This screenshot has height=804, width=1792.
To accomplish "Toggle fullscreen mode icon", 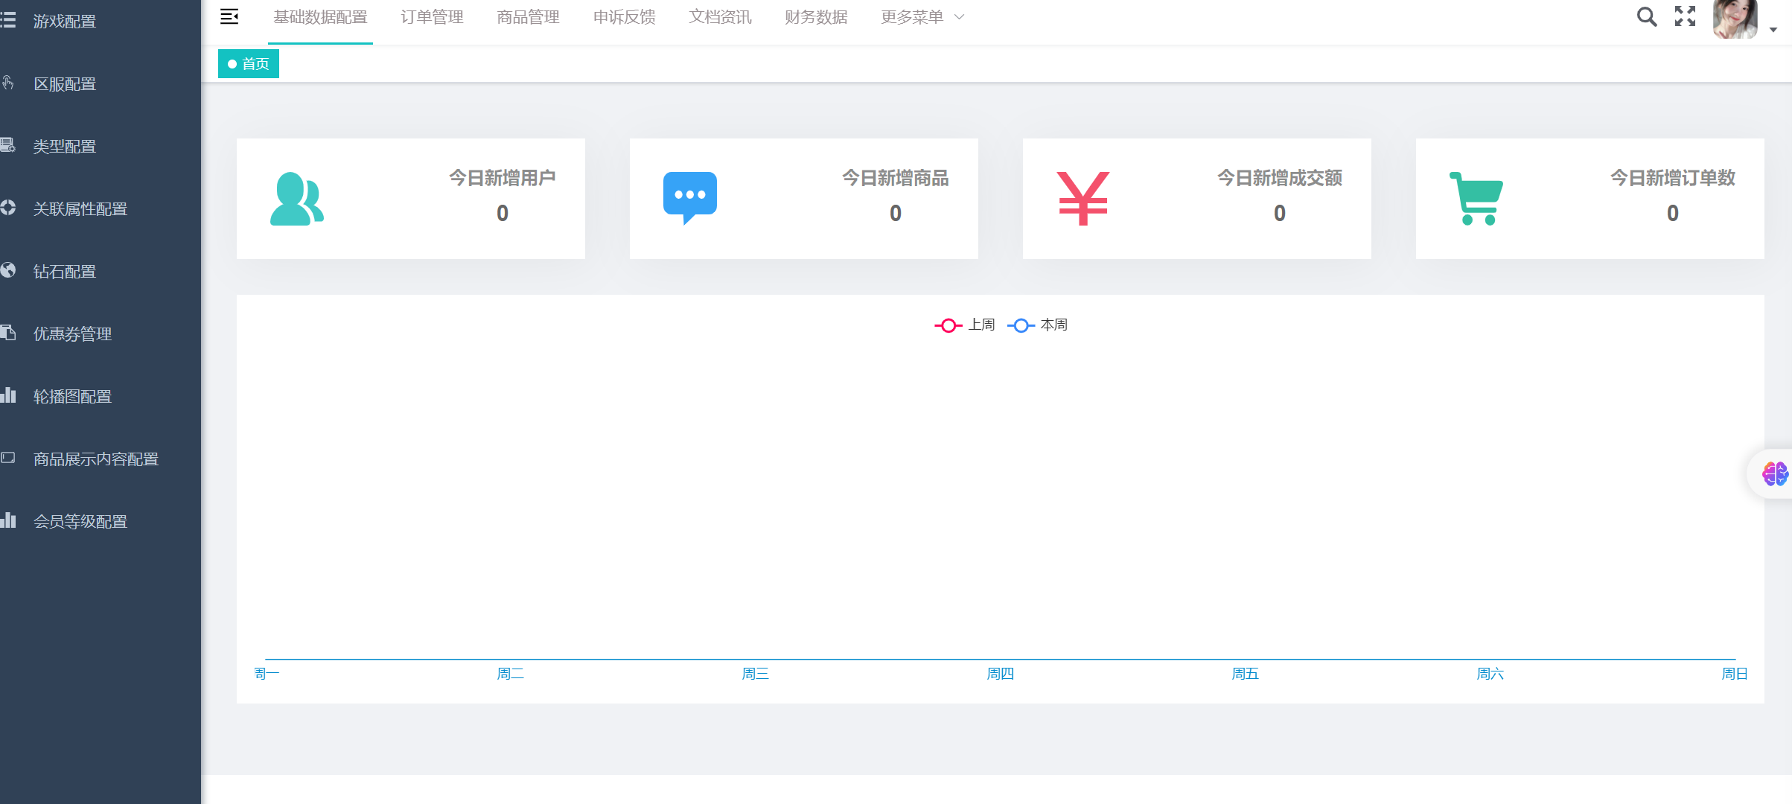I will (1686, 16).
